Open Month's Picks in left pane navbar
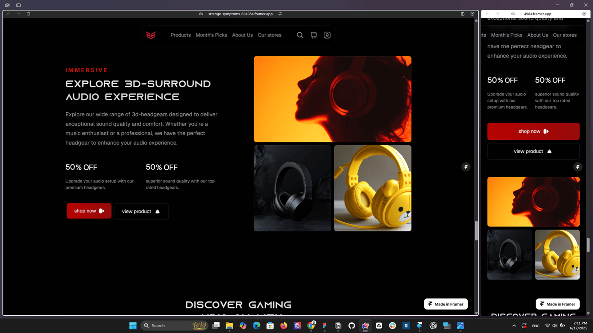 point(211,35)
